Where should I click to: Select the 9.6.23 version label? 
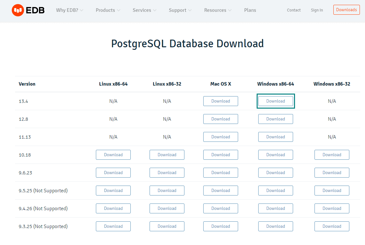pyautogui.click(x=25, y=173)
